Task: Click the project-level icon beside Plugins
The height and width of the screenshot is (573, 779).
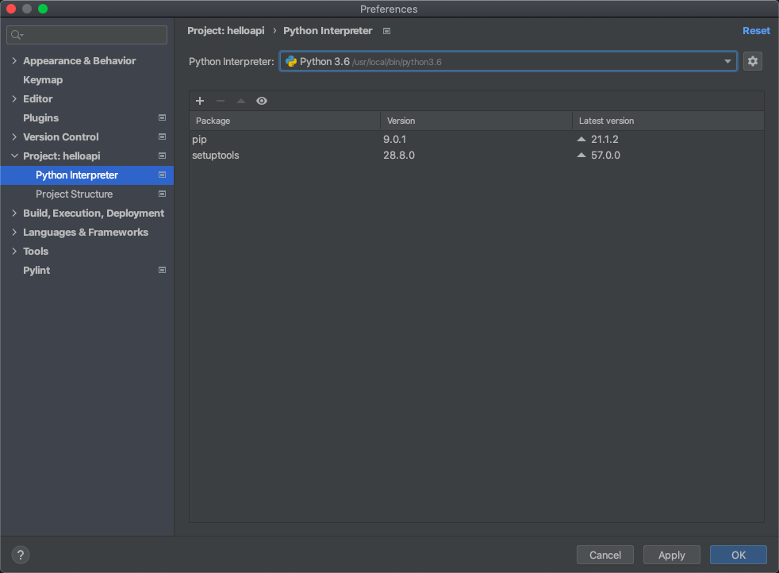Action: pyautogui.click(x=162, y=118)
